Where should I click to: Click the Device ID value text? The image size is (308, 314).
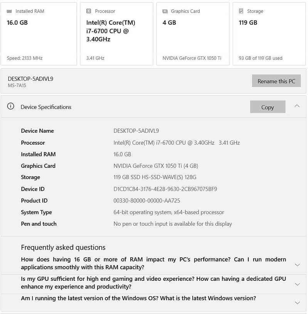click(x=165, y=189)
